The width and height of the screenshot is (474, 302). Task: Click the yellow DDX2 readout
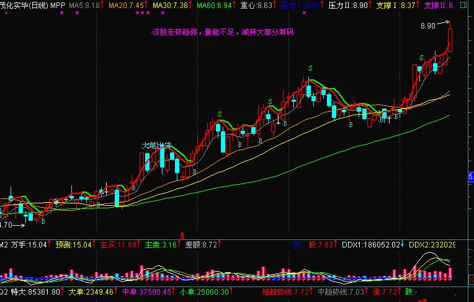(x=432, y=244)
